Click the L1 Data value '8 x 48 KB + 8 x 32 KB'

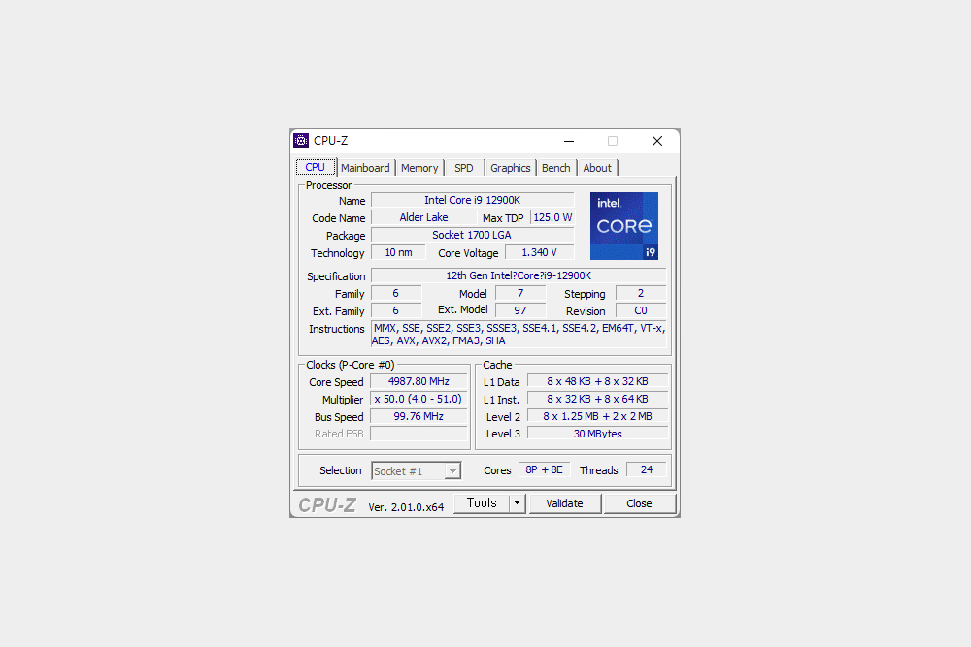(x=597, y=381)
